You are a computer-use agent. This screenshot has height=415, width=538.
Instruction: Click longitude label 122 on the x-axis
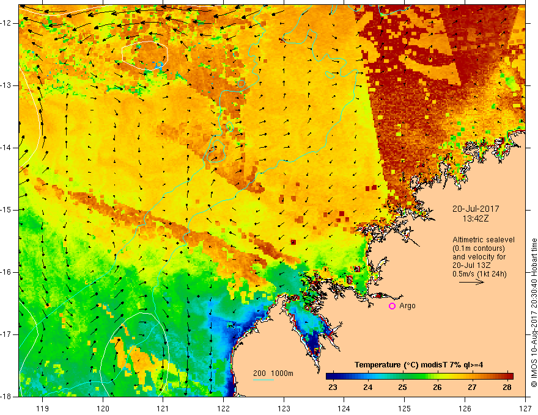[223, 408]
